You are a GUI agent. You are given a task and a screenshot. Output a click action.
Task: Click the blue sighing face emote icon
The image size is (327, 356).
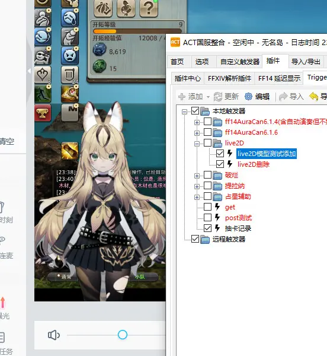[43, 37]
